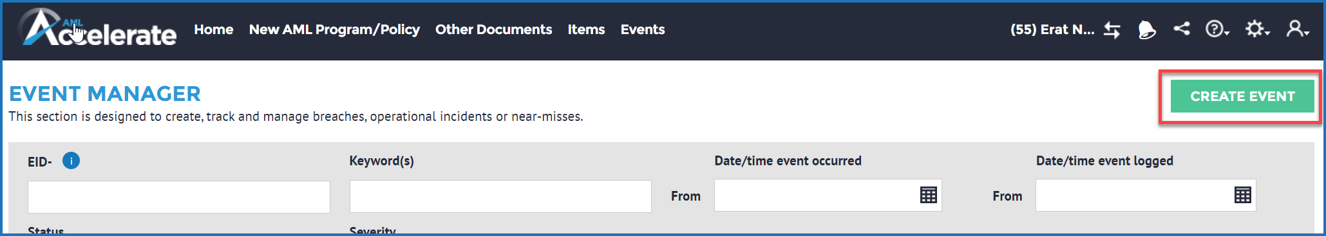Select the Events menu item

pos(643,30)
